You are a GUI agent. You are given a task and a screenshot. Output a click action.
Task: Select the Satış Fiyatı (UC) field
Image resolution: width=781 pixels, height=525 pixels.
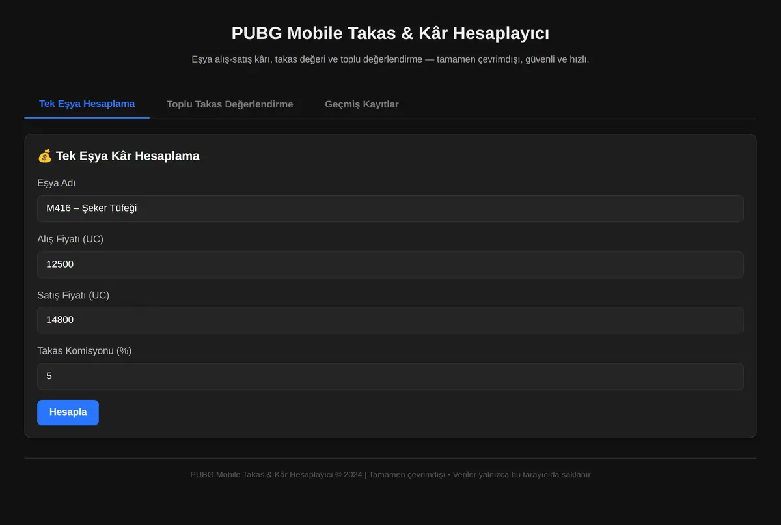(390, 320)
